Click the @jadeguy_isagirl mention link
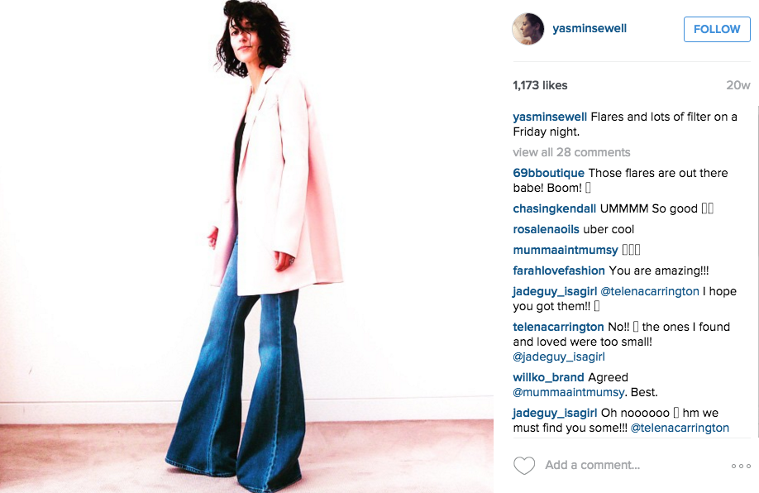Image resolution: width=759 pixels, height=493 pixels. point(559,357)
